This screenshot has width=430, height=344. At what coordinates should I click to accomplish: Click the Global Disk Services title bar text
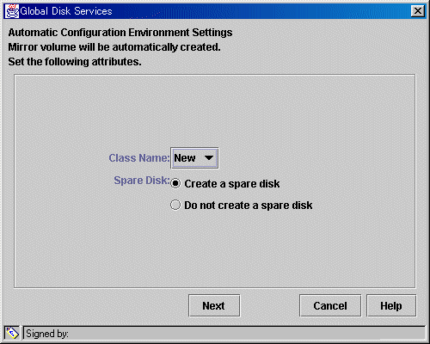(66, 11)
